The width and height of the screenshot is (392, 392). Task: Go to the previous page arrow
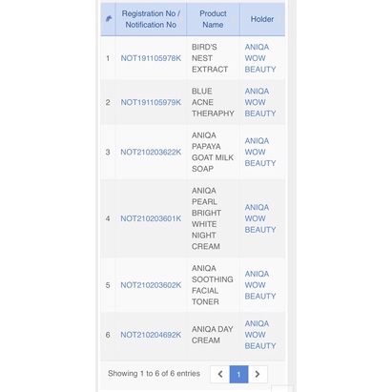click(x=220, y=374)
